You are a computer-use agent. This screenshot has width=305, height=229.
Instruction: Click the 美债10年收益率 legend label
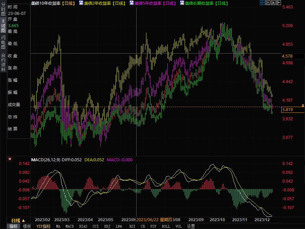click(54, 3)
